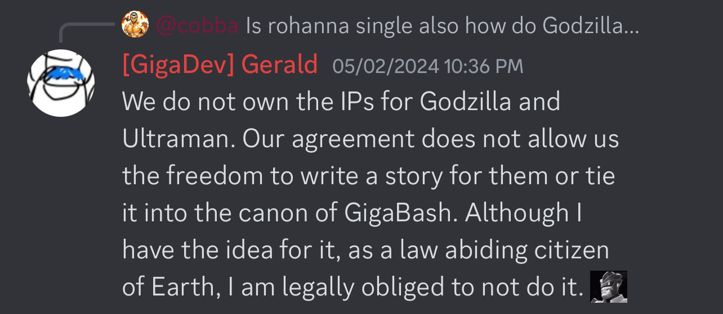Open the @cobba mention in reply
723x314 pixels.
point(197,26)
